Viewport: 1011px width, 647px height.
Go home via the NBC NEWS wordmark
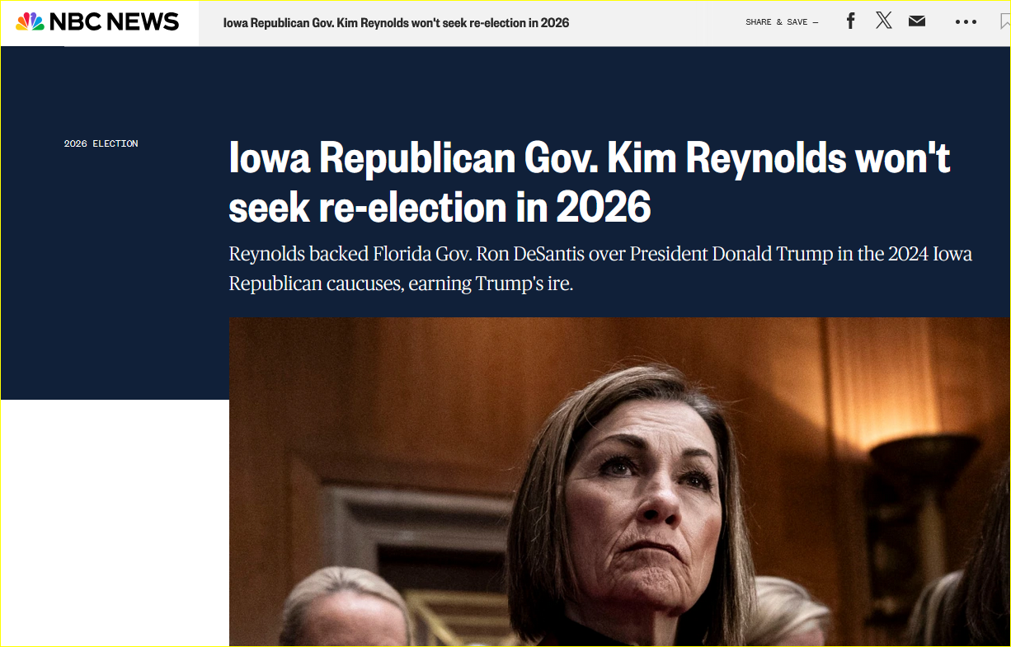coord(114,22)
